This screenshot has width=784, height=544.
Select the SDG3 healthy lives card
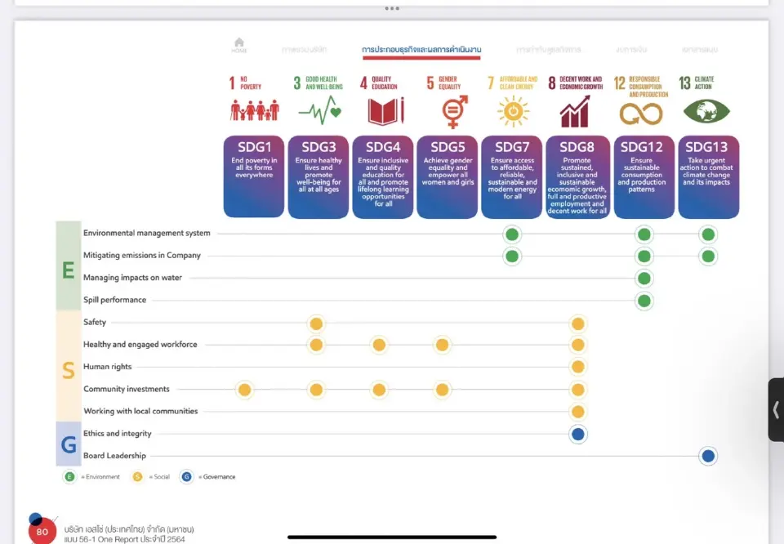click(x=318, y=176)
